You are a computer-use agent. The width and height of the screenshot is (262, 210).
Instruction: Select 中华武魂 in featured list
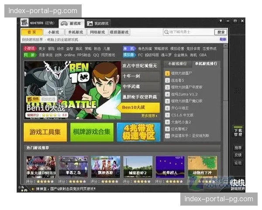tap(140, 87)
